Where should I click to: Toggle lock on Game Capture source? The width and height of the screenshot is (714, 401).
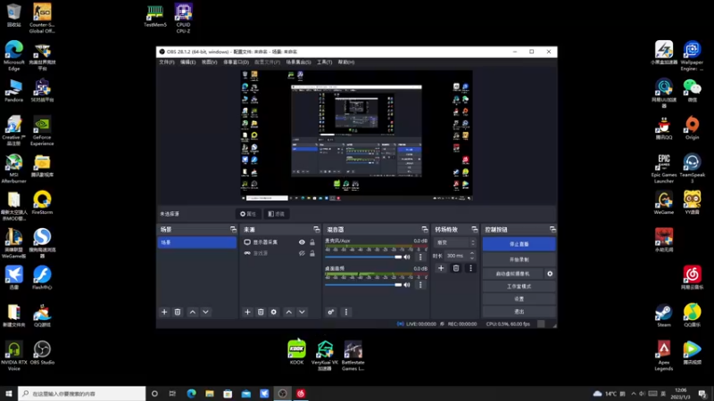312,253
